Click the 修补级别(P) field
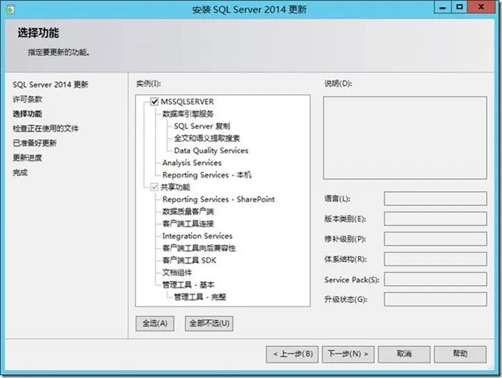This screenshot has width=502, height=378. pos(435,239)
